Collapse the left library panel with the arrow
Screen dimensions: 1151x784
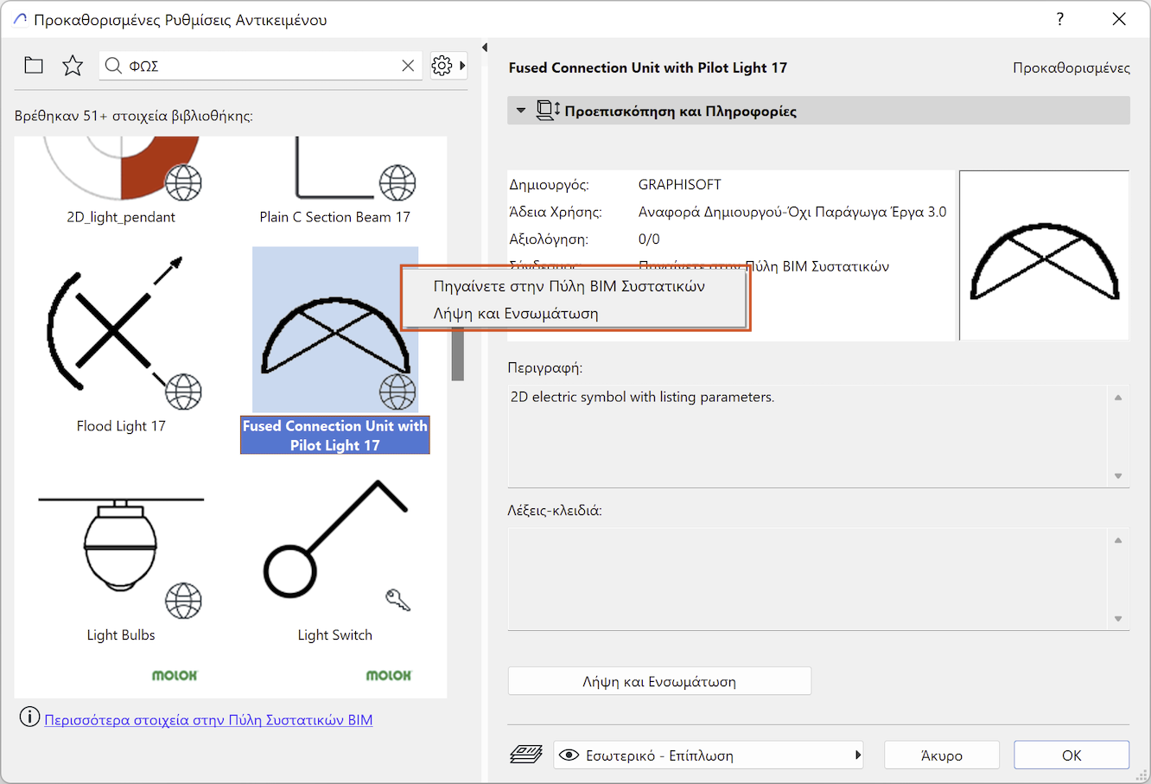(x=485, y=48)
